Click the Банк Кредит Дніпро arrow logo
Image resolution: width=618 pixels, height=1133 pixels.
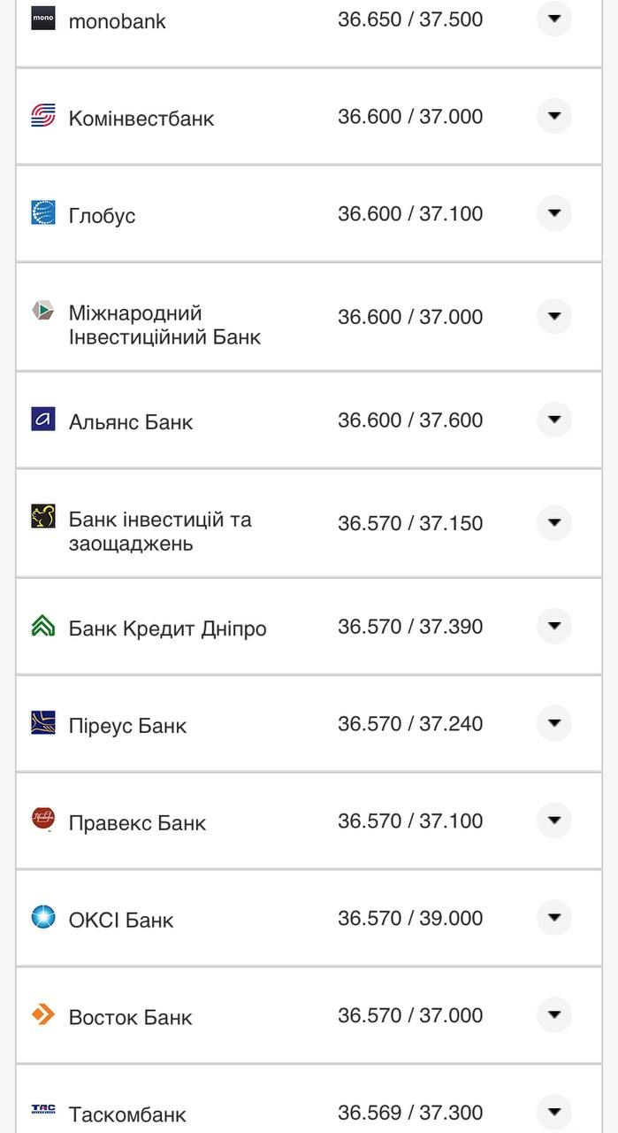click(42, 624)
